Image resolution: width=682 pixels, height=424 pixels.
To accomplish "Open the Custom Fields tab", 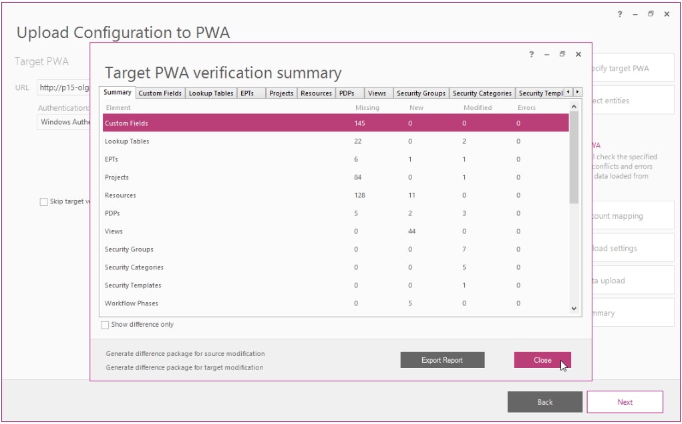I will 160,93.
